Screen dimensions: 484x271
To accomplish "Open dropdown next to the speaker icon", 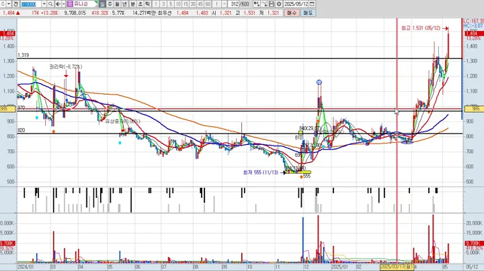I will pos(64,4).
